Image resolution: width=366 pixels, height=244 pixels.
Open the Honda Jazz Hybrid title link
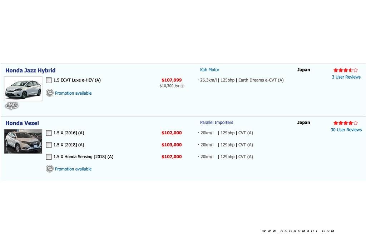(x=30, y=70)
